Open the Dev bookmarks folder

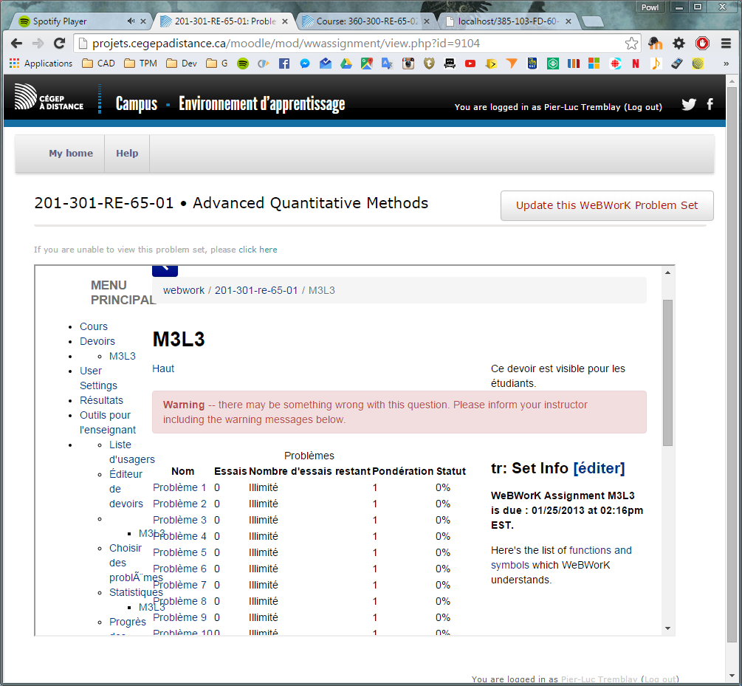(182, 64)
